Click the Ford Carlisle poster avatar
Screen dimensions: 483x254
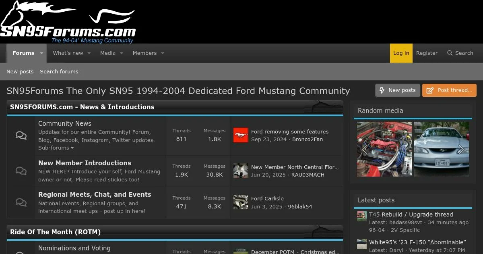tap(241, 202)
